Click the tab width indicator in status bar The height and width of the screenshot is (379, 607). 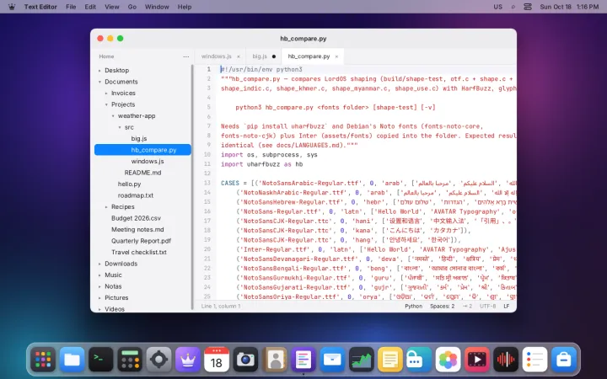tap(467, 306)
